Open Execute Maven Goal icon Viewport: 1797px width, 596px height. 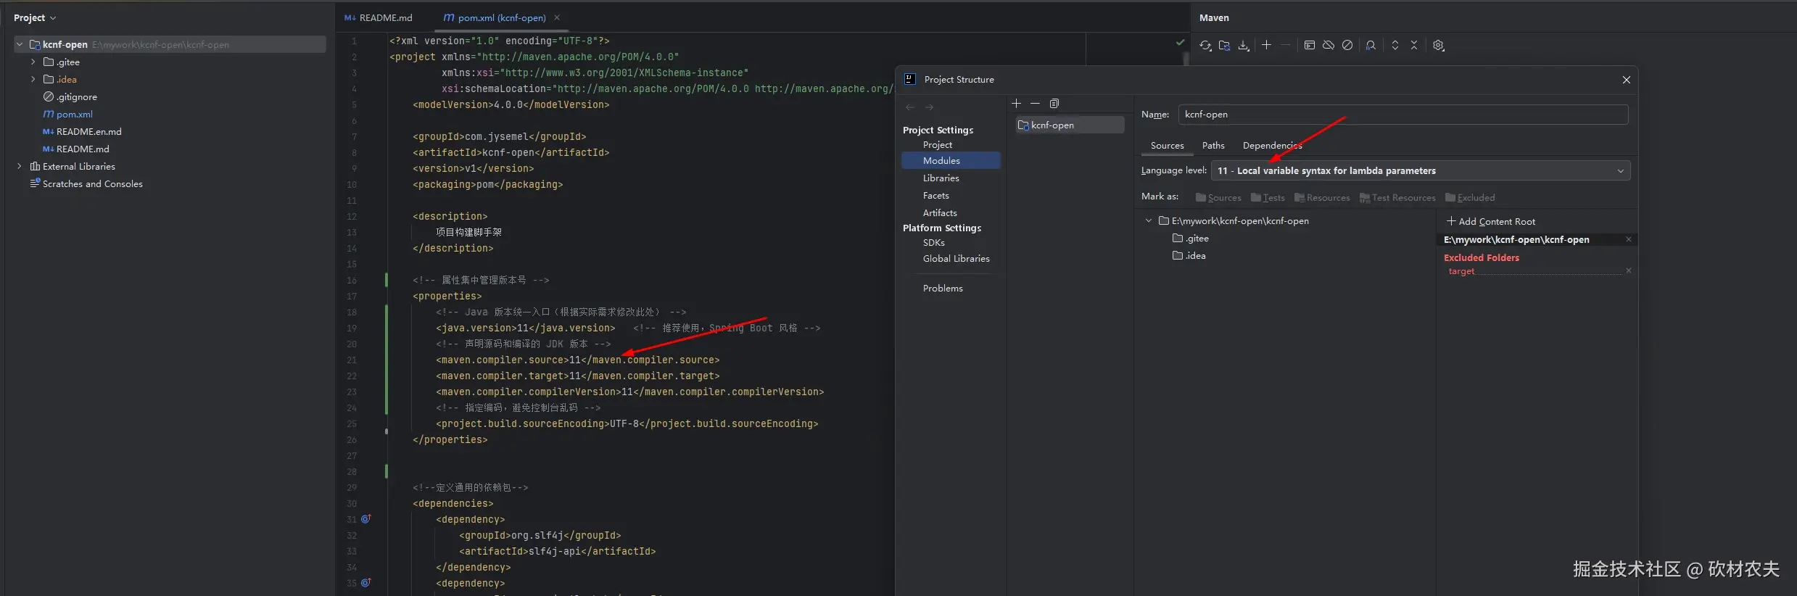pyautogui.click(x=1310, y=45)
